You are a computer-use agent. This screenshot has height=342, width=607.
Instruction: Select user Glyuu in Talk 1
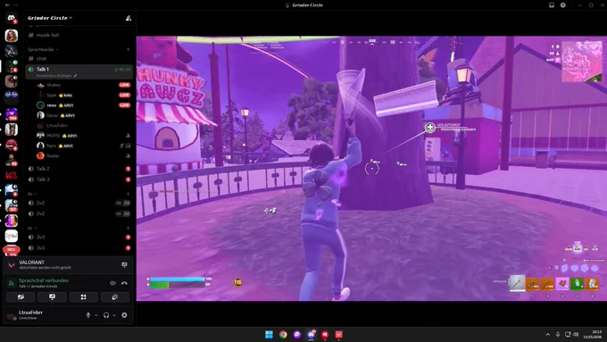pos(83,115)
